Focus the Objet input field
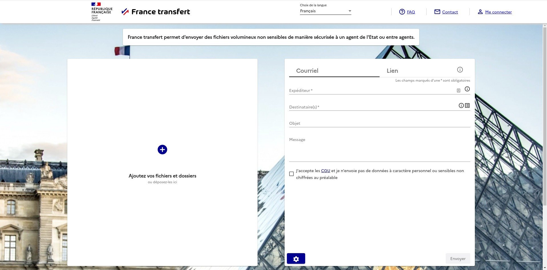547x270 pixels. (x=380, y=123)
